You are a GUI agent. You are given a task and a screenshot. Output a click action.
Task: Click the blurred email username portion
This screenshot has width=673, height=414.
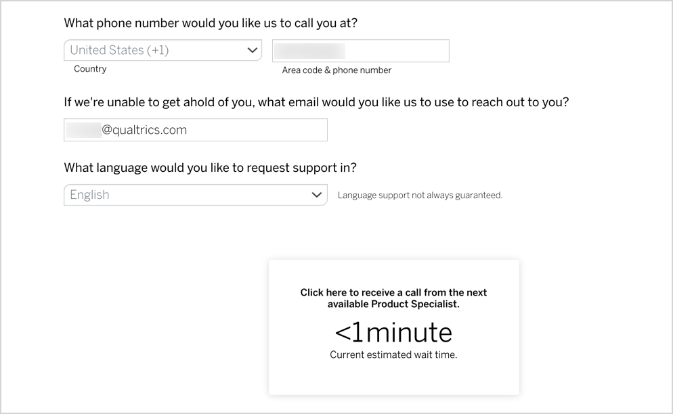coord(84,131)
